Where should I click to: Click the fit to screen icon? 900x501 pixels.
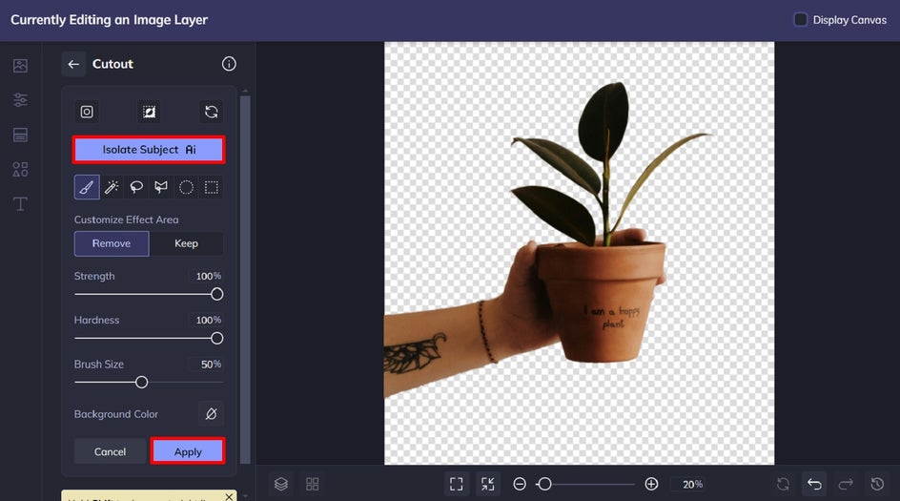[x=457, y=485]
